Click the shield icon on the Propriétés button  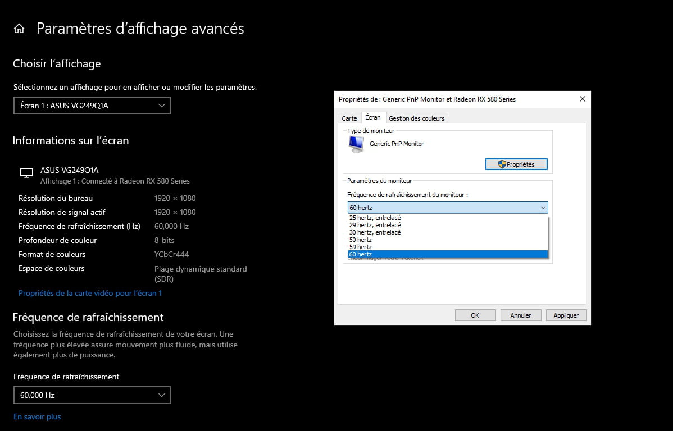click(502, 164)
